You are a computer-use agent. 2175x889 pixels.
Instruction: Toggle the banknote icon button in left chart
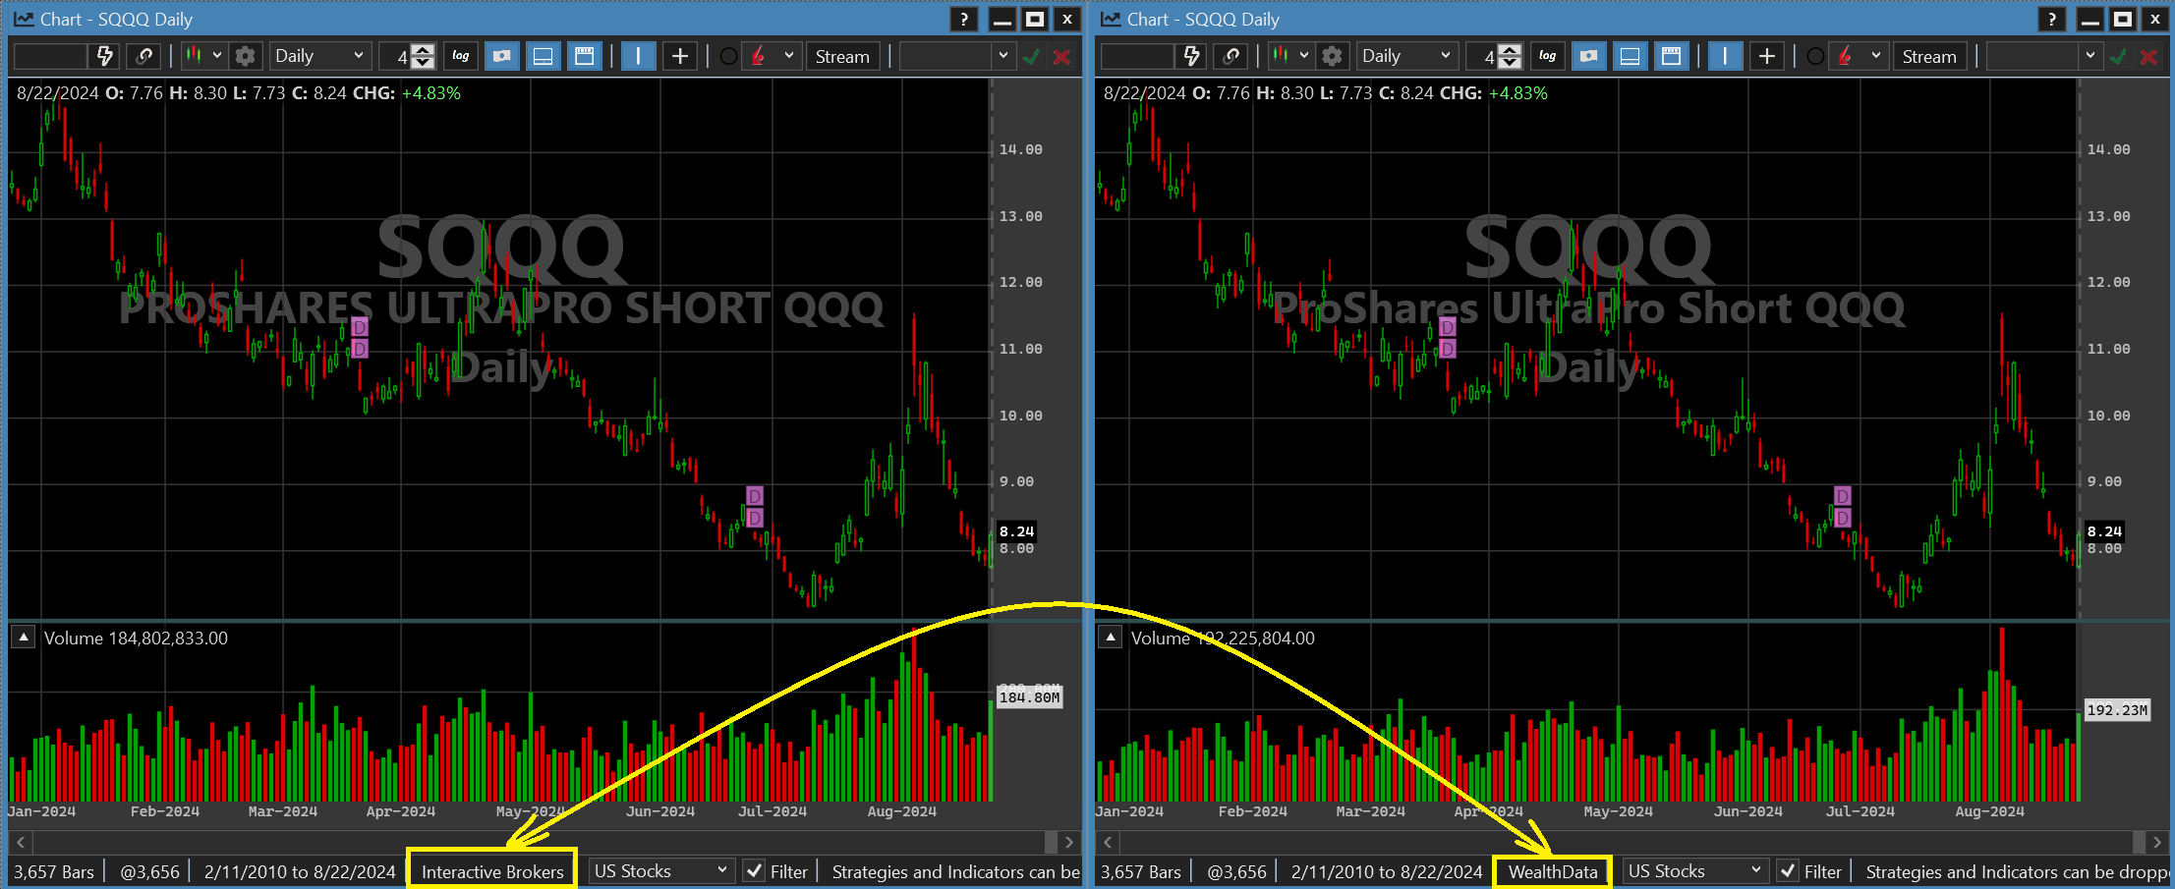(501, 56)
